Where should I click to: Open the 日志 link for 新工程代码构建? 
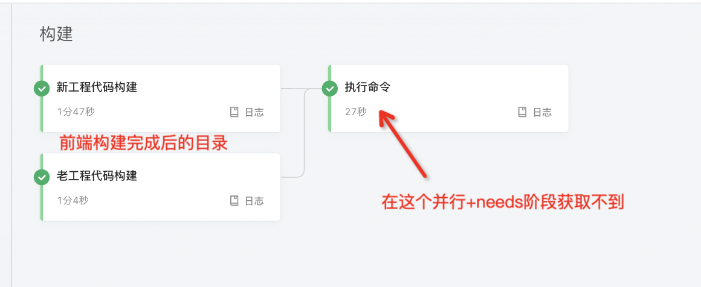click(x=254, y=112)
